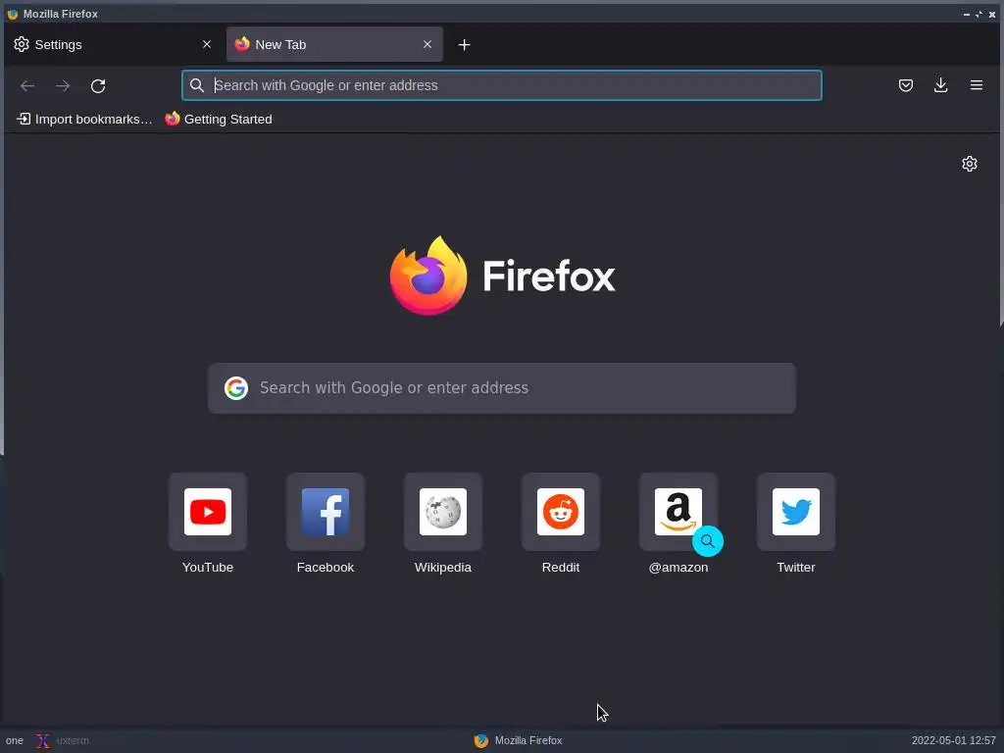Close the Settings tab

pyautogui.click(x=207, y=44)
